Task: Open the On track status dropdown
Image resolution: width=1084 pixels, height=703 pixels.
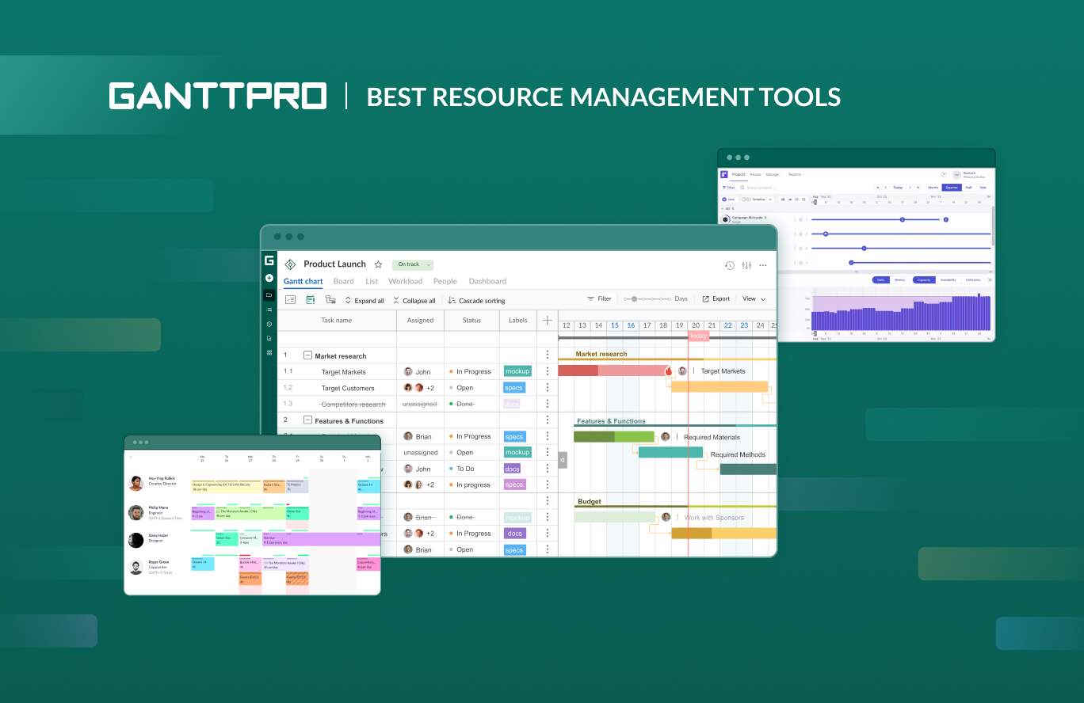Action: click(x=413, y=264)
